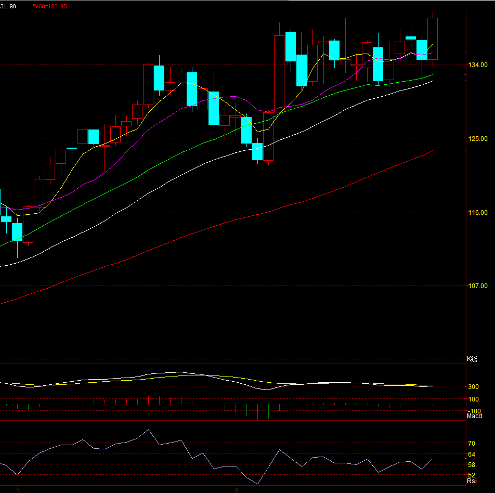Screen dimensions: 495x493
Task: Click the Macd panel label
Action: pos(474,416)
